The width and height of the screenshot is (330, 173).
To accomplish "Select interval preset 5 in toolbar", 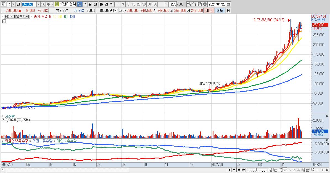I will click(x=128, y=4).
